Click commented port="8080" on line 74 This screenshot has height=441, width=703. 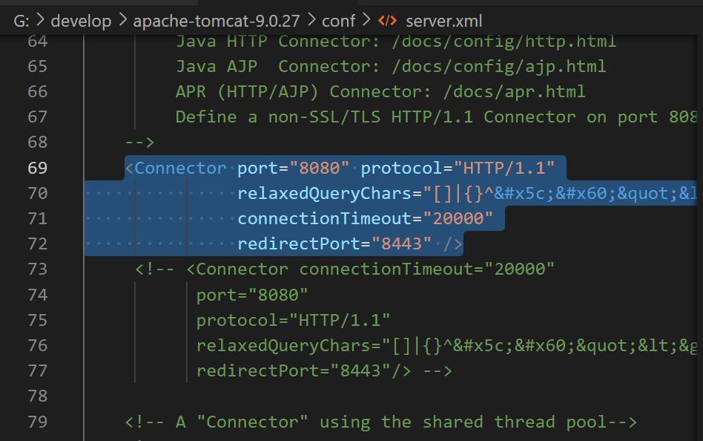(x=252, y=295)
